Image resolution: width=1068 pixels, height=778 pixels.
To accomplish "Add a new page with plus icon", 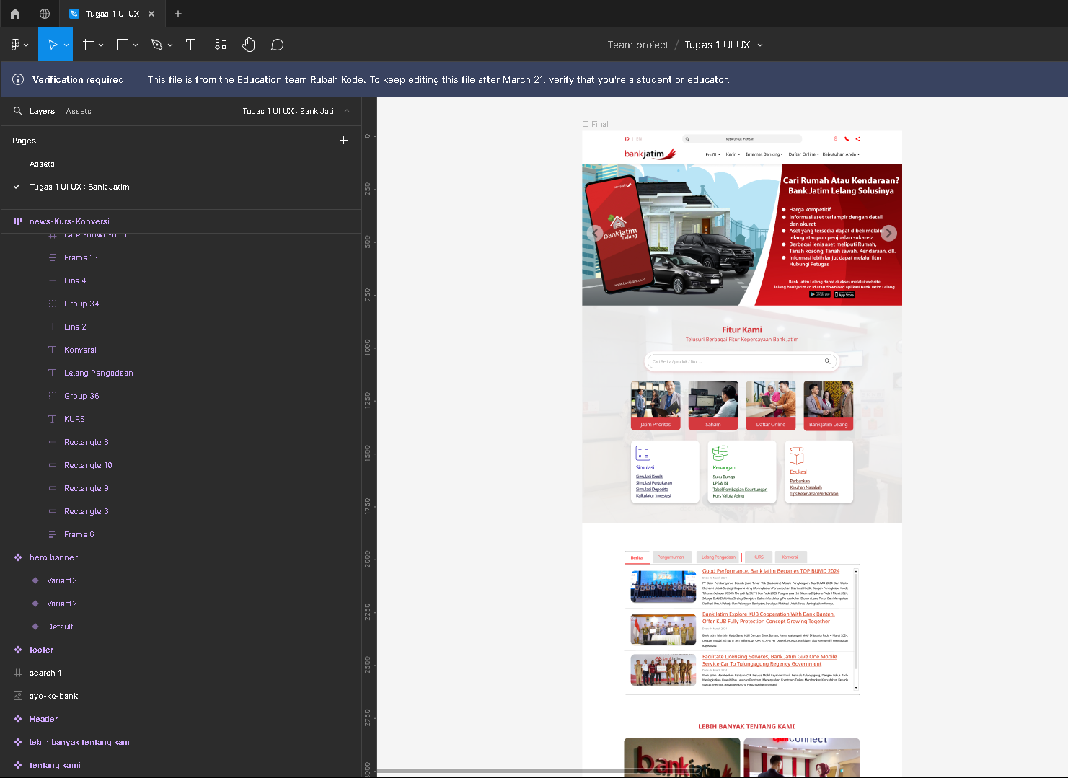I will coord(344,141).
